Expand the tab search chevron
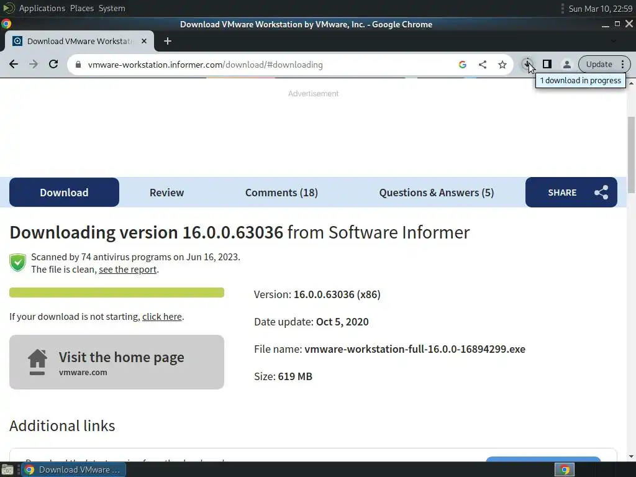Viewport: 636px width, 477px height. click(x=613, y=41)
